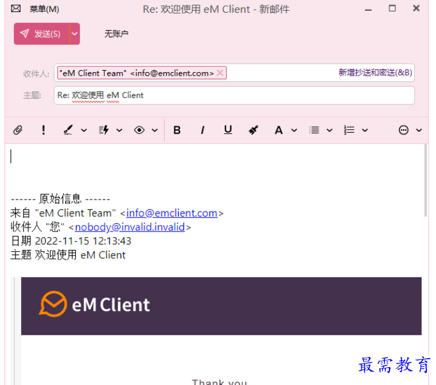Click the message body vertical scrollbar
This screenshot has height=385, width=436.
coord(425,180)
